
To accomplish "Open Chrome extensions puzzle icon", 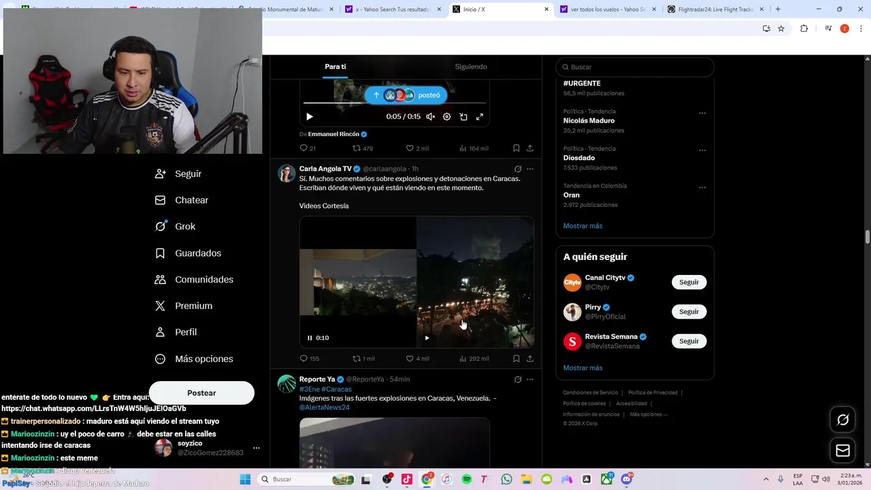I will point(804,29).
